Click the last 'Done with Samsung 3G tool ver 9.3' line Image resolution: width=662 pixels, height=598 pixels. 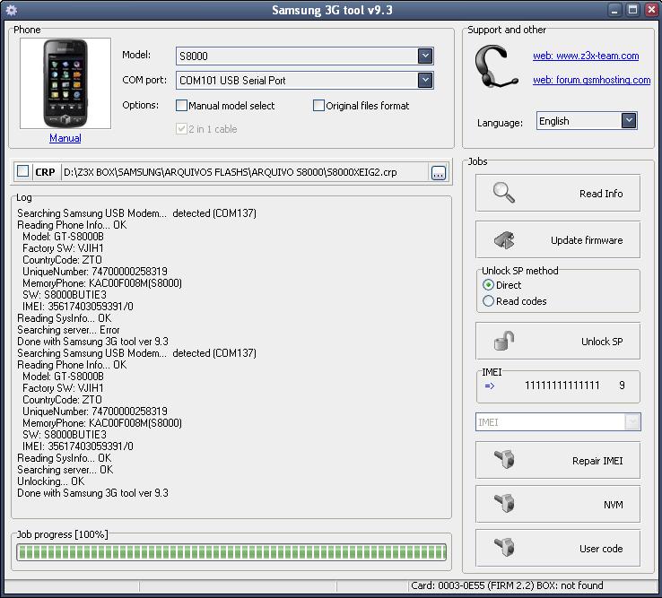click(93, 493)
